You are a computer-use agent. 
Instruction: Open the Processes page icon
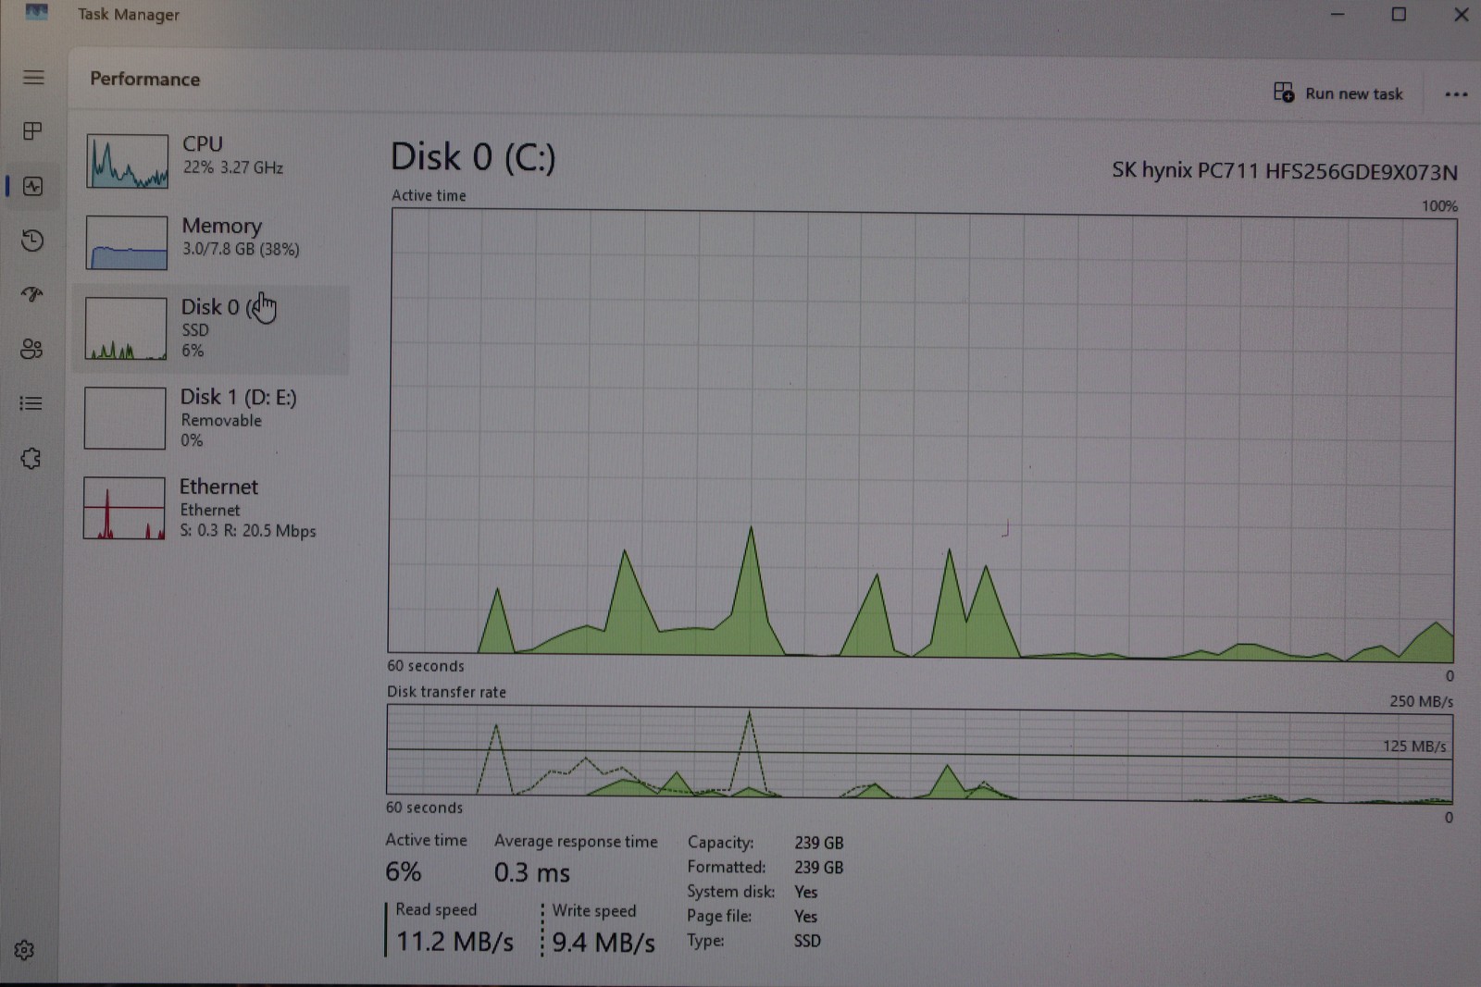pyautogui.click(x=32, y=131)
